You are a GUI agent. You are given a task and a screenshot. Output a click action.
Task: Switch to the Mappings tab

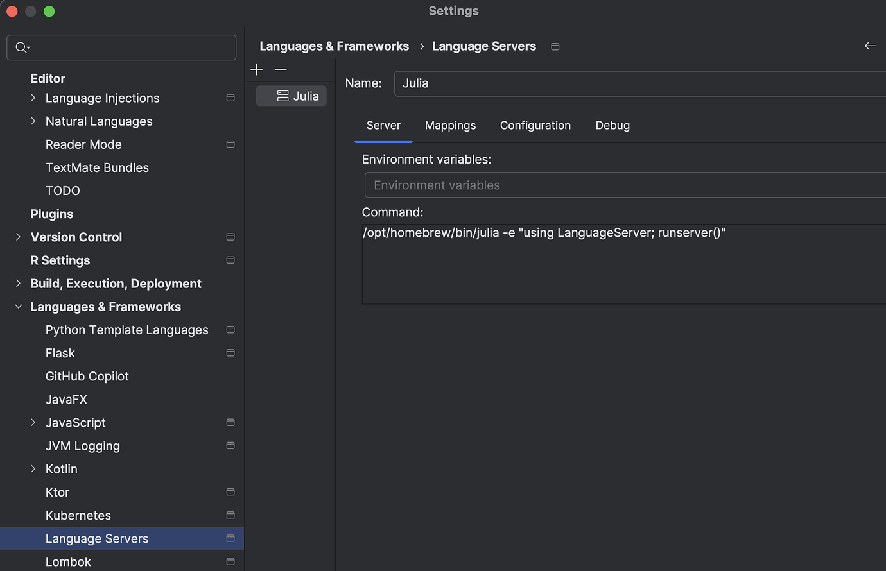point(450,125)
